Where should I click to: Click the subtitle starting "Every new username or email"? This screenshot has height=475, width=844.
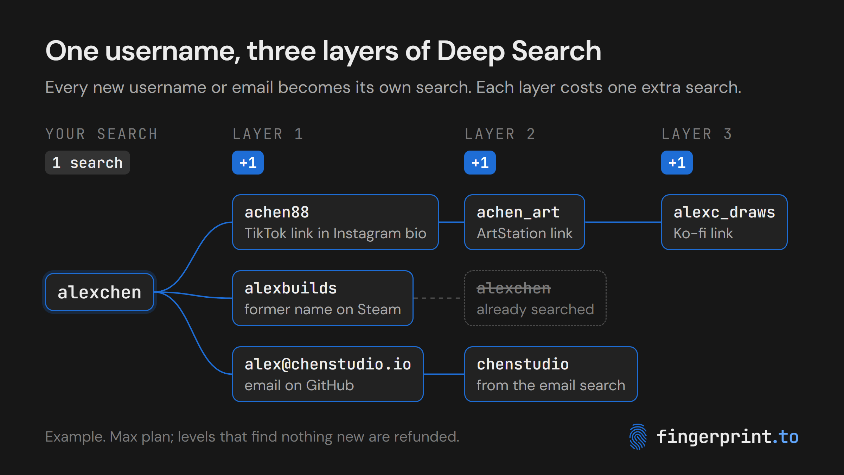coord(393,88)
